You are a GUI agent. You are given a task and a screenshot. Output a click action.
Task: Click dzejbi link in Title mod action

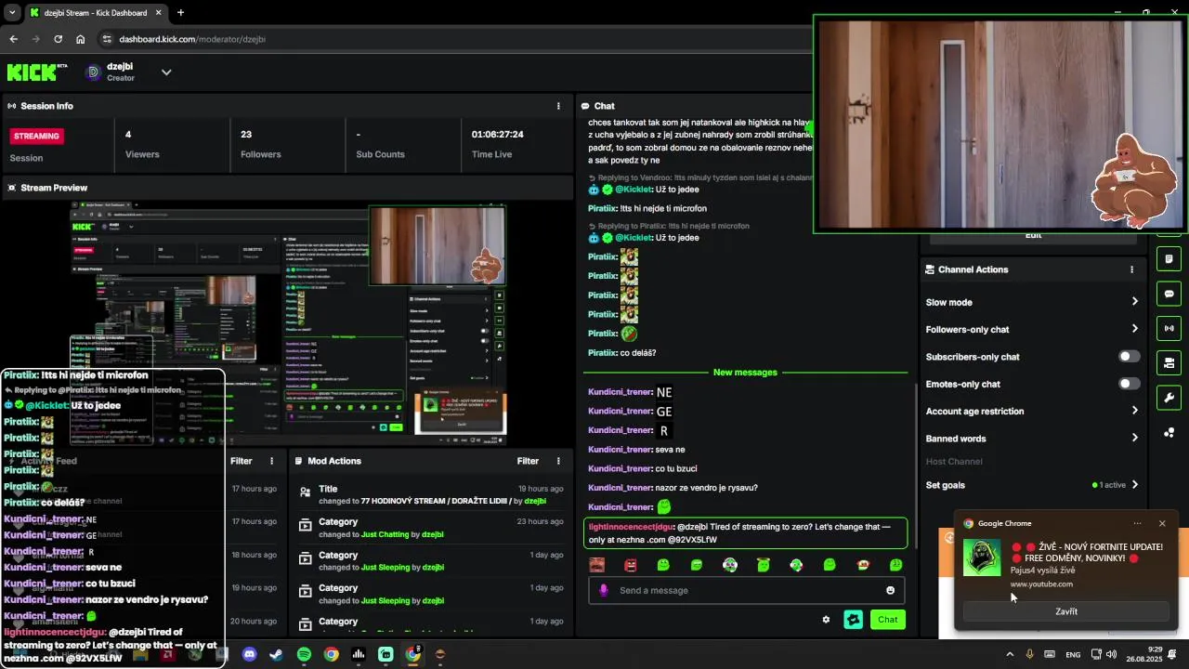pyautogui.click(x=536, y=501)
